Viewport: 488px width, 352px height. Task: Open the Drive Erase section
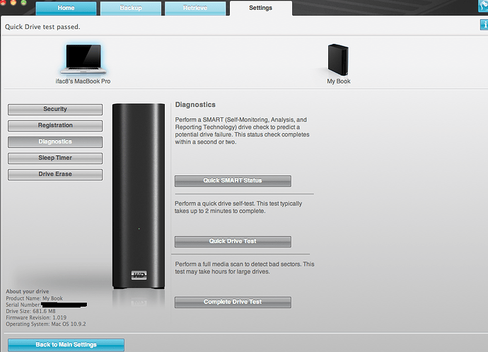coord(55,174)
